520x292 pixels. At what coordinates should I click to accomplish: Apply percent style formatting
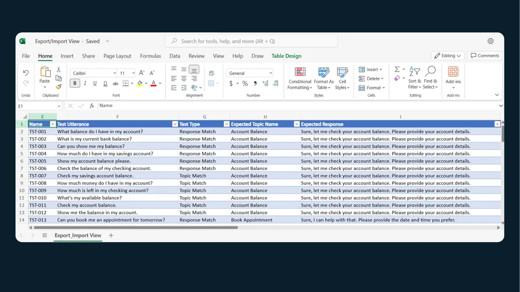click(x=245, y=84)
